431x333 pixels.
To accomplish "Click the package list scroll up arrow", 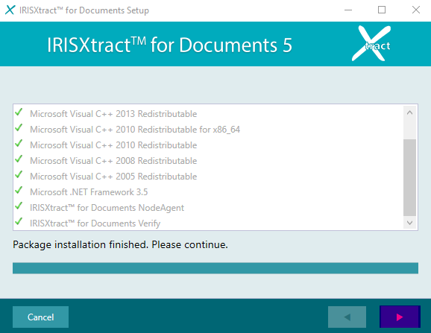I will click(x=409, y=112).
